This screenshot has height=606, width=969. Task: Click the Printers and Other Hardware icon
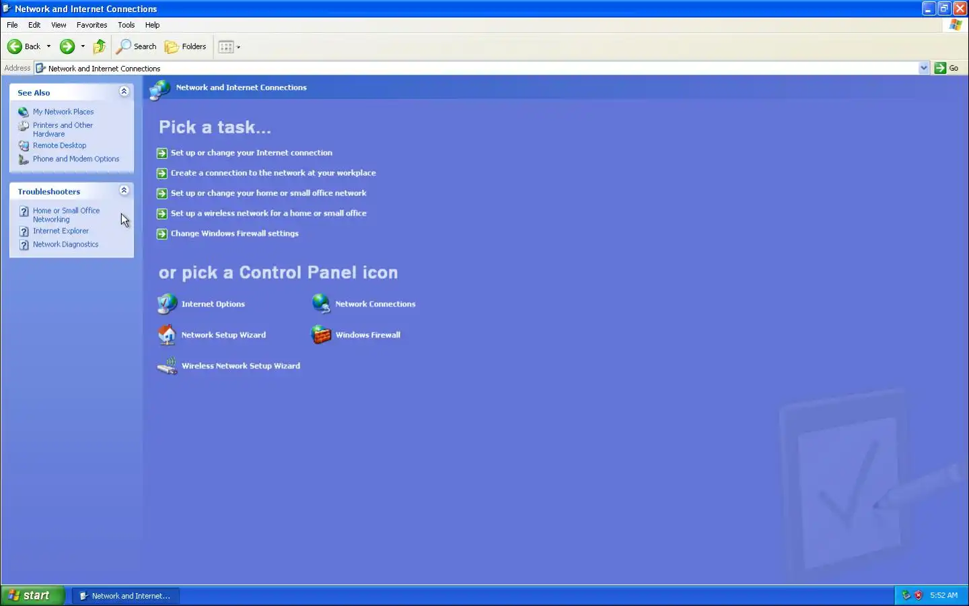pyautogui.click(x=24, y=126)
